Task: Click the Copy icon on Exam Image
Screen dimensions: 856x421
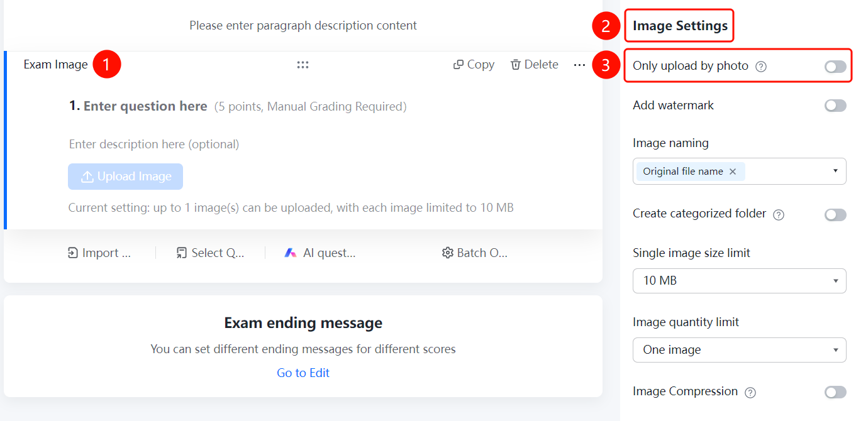Action: [x=459, y=65]
